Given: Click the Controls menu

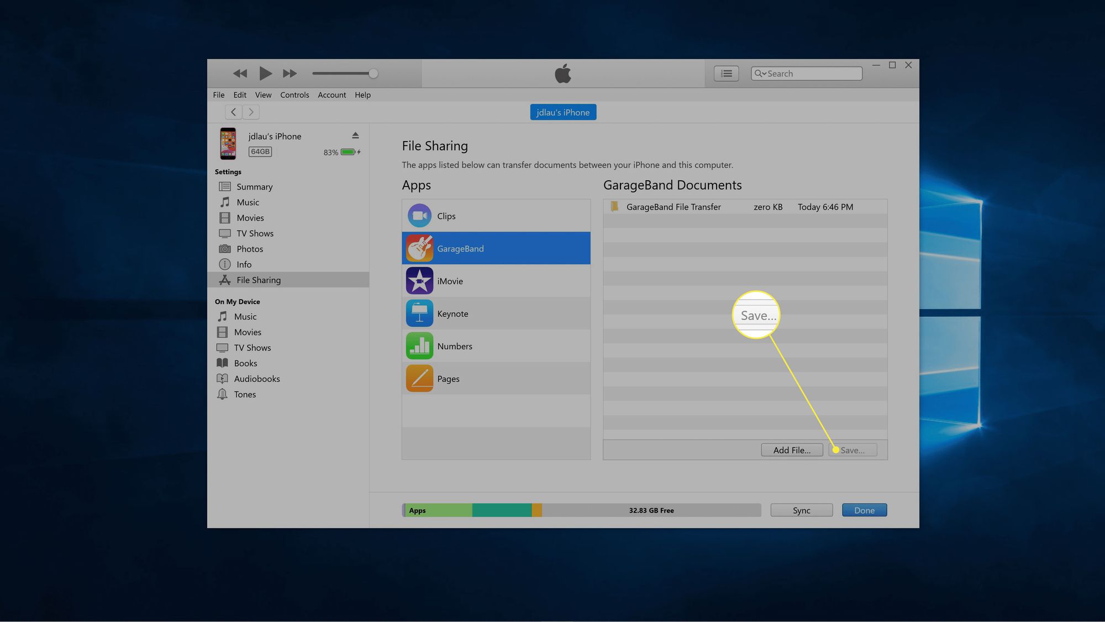Looking at the screenshot, I should coord(294,94).
